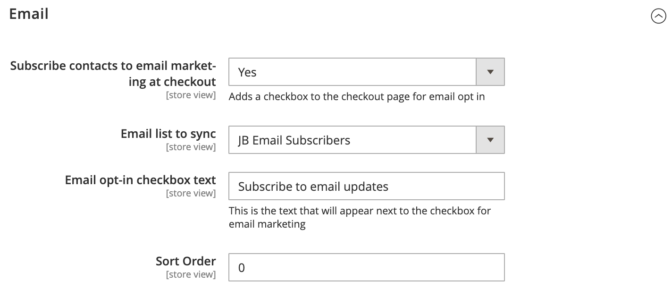The width and height of the screenshot is (672, 289).
Task: Click the store view scope under Subscribe contacts label
Action: pyautogui.click(x=191, y=95)
